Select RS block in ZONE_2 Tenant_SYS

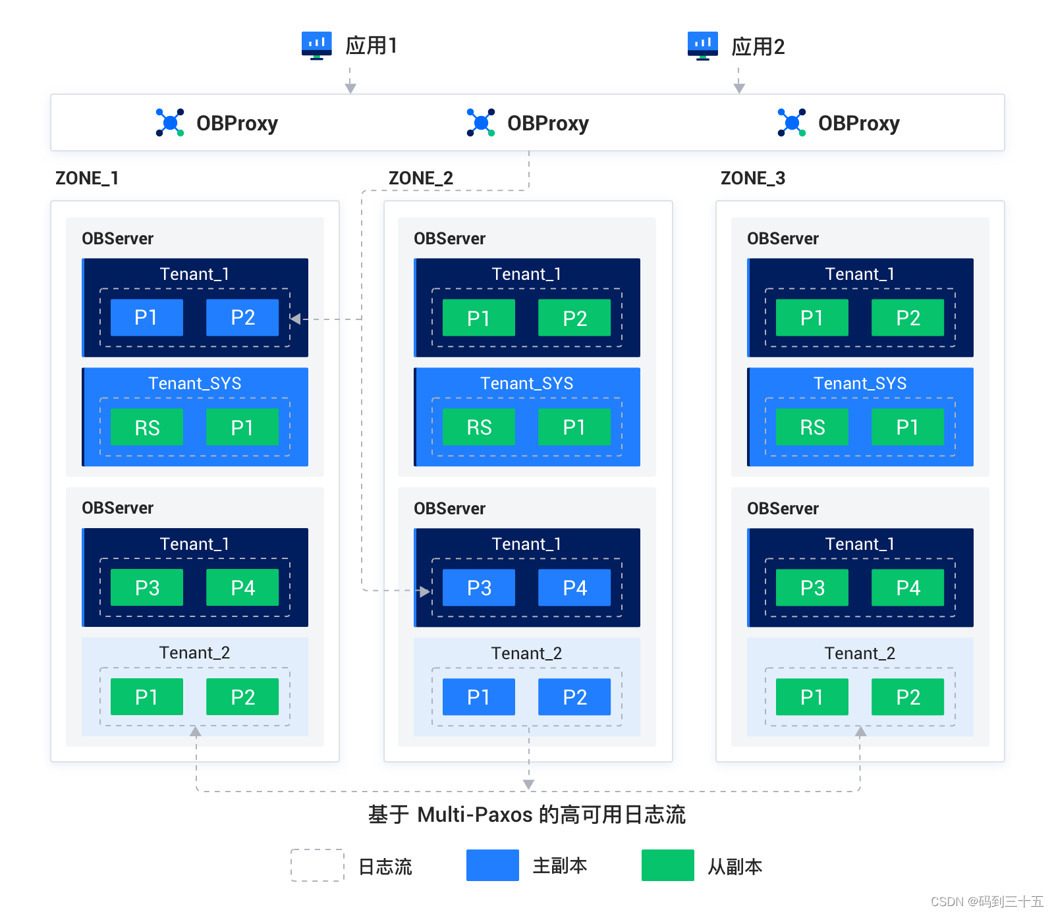tap(479, 427)
